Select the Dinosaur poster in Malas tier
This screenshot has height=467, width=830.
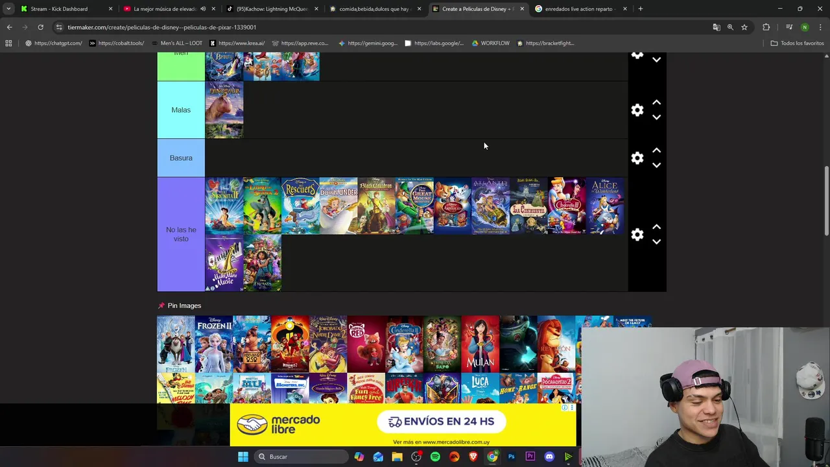pyautogui.click(x=224, y=110)
